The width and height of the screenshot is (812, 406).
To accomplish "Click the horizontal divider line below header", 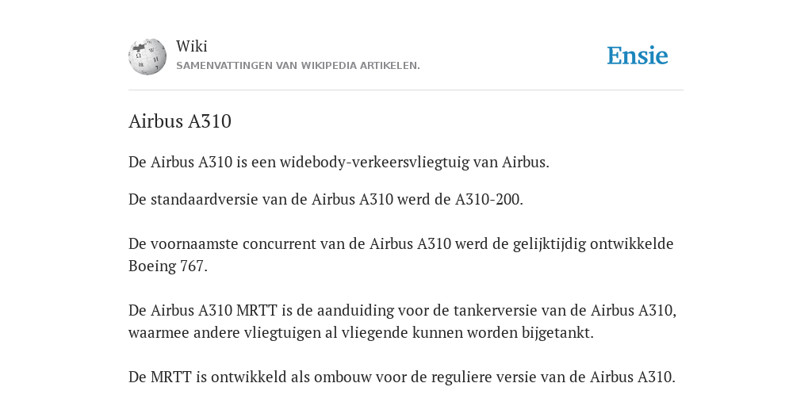I will (406, 90).
